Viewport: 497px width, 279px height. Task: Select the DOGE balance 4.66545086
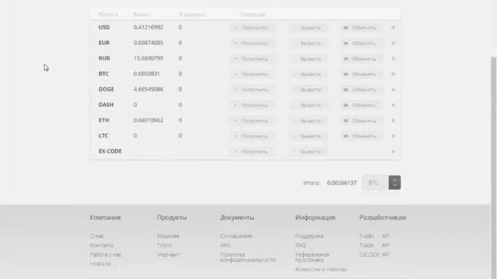(x=148, y=90)
